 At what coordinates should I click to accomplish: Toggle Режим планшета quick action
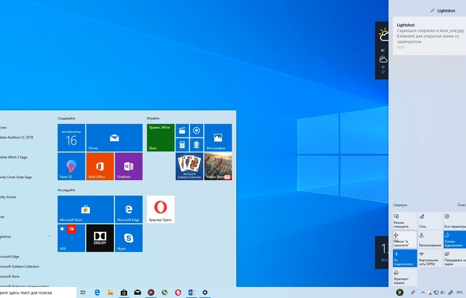[x=405, y=221]
